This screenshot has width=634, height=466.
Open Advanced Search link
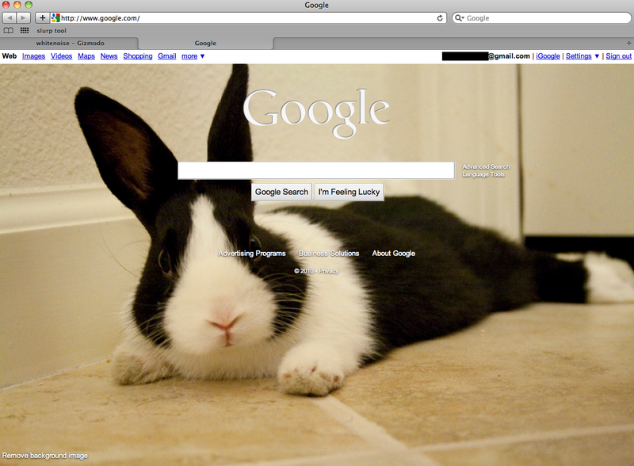coord(486,166)
